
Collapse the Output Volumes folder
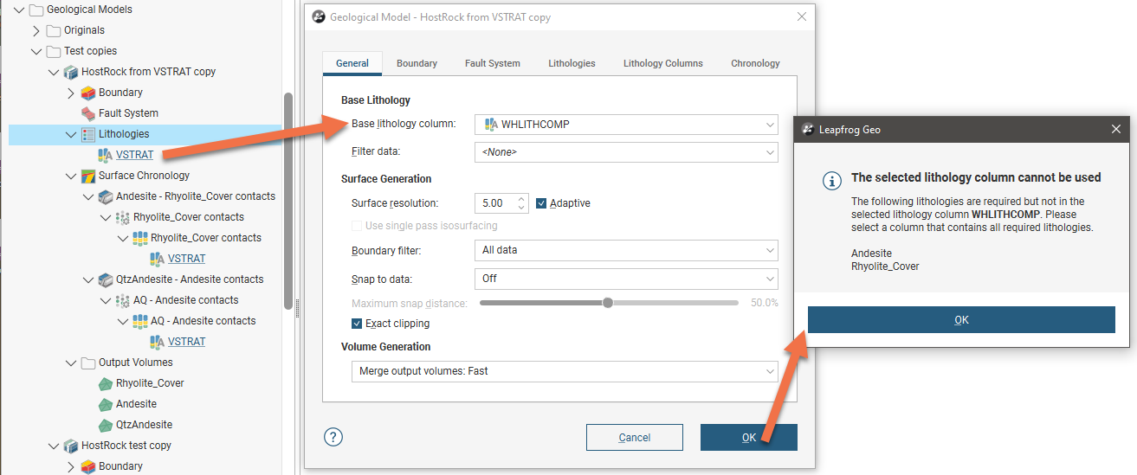tap(70, 363)
